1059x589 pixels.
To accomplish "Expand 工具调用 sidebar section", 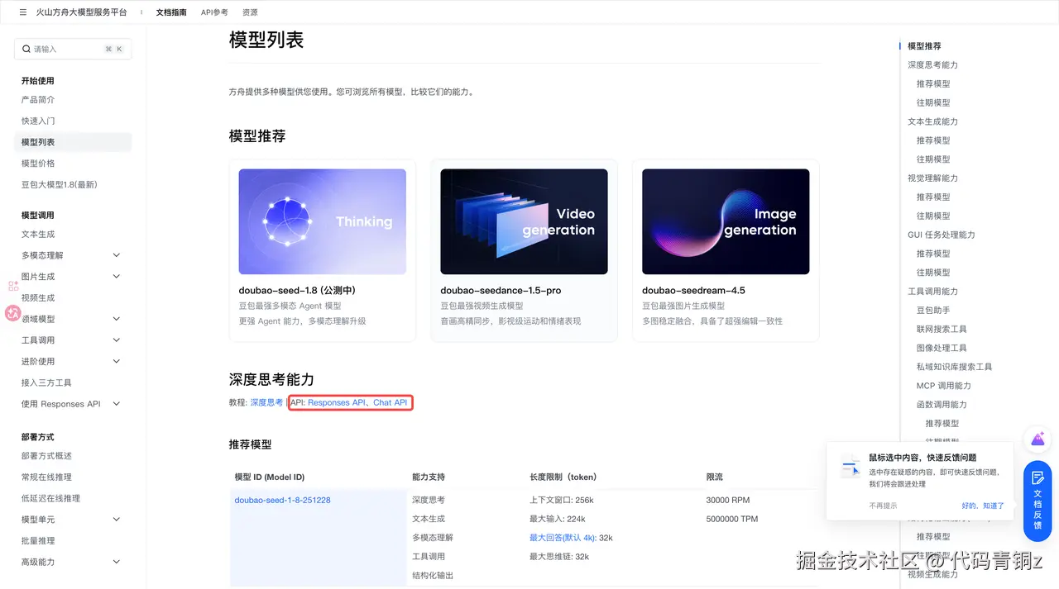I will (x=116, y=340).
